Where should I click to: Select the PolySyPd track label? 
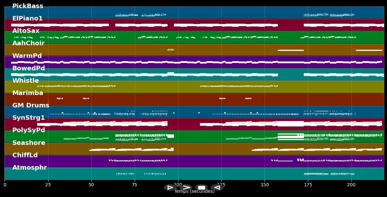29,130
